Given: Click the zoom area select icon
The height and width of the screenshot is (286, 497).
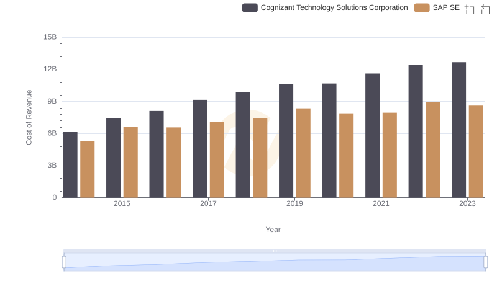Looking at the screenshot, I should pos(470,9).
